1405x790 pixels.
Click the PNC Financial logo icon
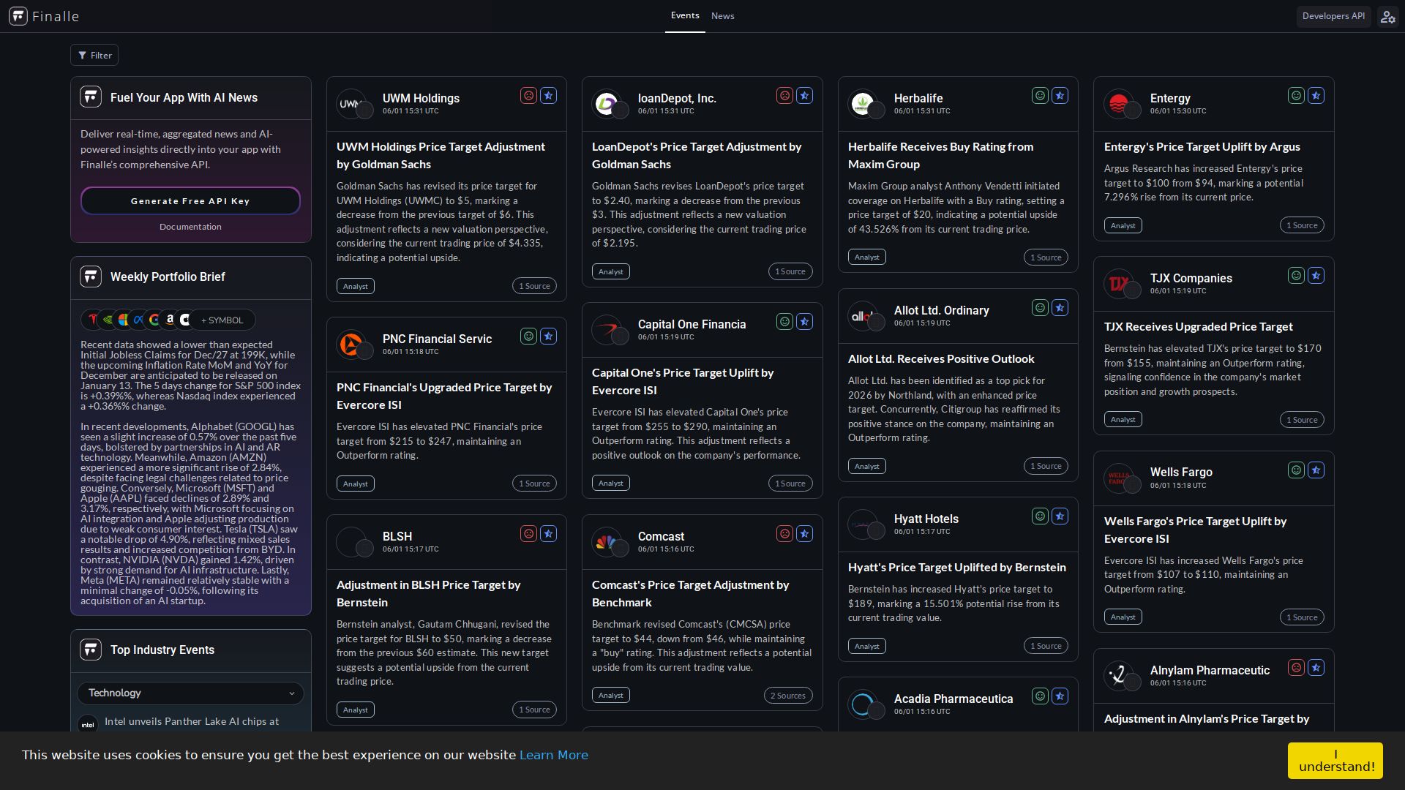click(x=351, y=345)
